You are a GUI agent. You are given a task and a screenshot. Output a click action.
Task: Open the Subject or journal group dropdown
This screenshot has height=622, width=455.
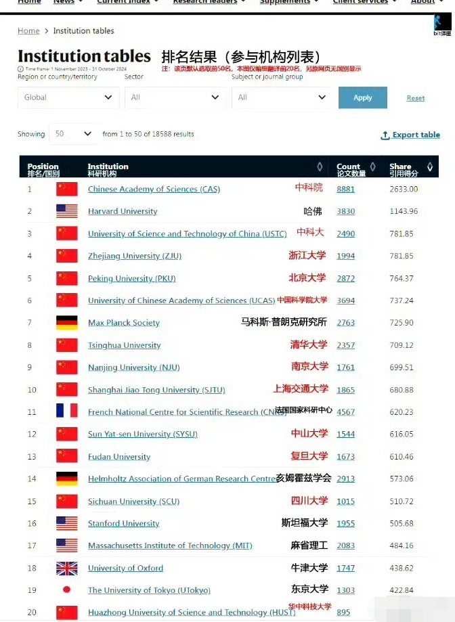(x=282, y=97)
